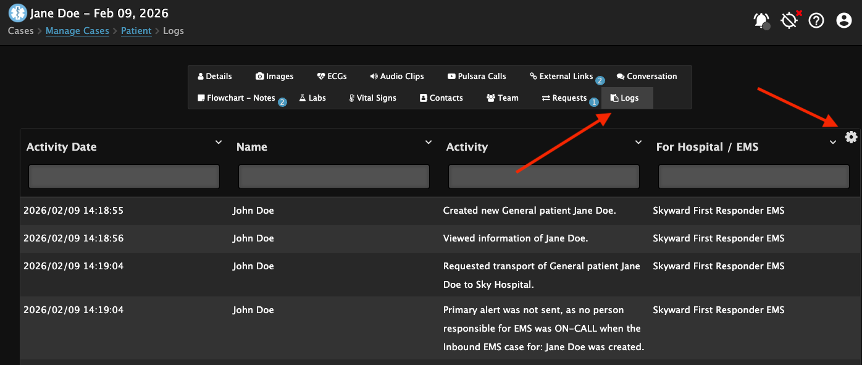Open the user account profile icon
Image resolution: width=862 pixels, height=365 pixels.
(x=843, y=20)
